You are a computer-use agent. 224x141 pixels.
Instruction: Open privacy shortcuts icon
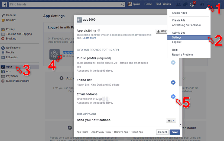pyautogui.click(x=202, y=4)
